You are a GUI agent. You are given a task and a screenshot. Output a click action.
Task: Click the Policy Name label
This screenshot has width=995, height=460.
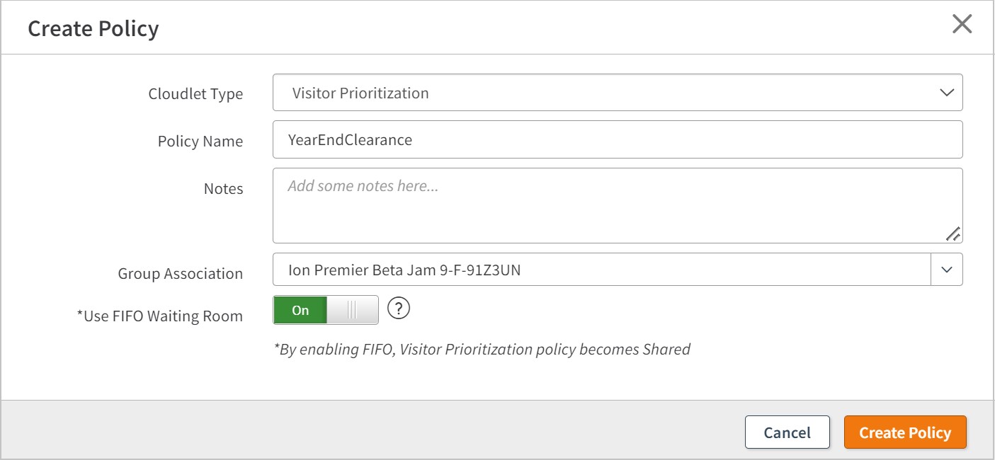(x=200, y=142)
